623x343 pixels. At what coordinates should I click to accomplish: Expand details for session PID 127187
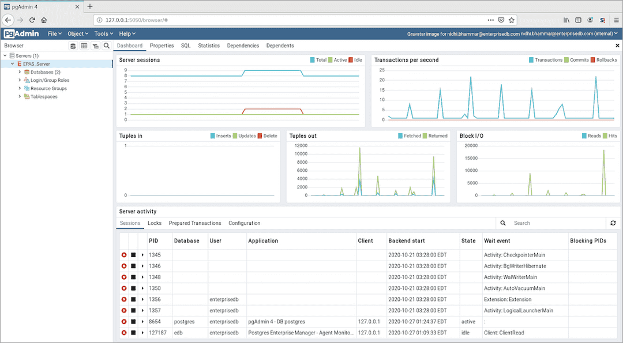pyautogui.click(x=142, y=333)
